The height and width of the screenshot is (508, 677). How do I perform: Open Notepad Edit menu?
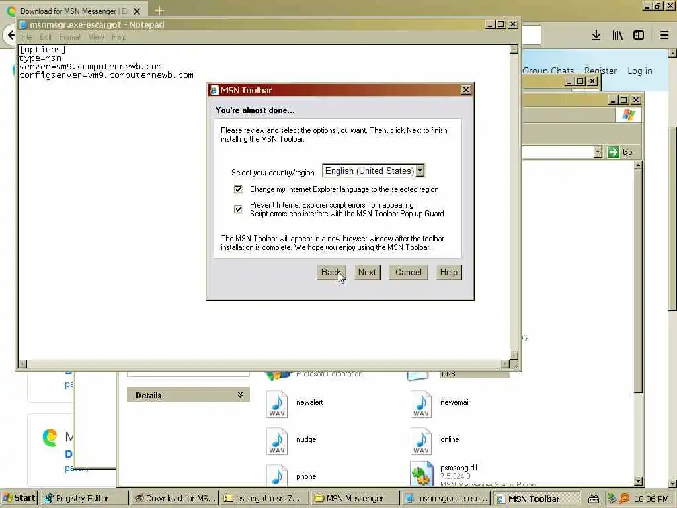tap(46, 37)
